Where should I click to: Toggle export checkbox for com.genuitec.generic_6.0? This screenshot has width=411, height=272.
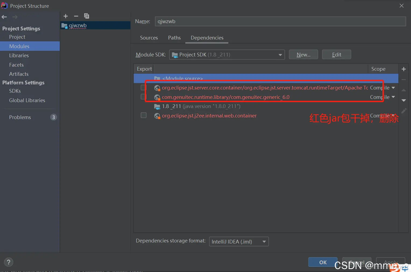pos(143,96)
